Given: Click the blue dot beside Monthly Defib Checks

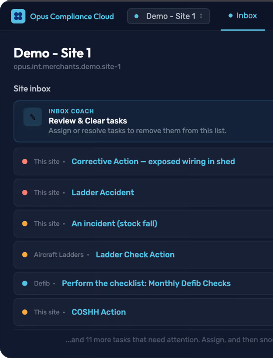Looking at the screenshot, I should pyautogui.click(x=25, y=284).
